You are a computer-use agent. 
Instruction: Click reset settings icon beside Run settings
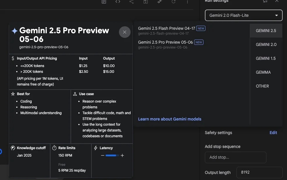(265, 1)
